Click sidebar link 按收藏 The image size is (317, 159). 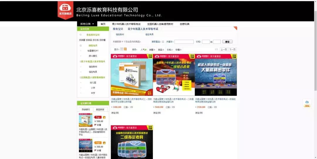pos(102,40)
